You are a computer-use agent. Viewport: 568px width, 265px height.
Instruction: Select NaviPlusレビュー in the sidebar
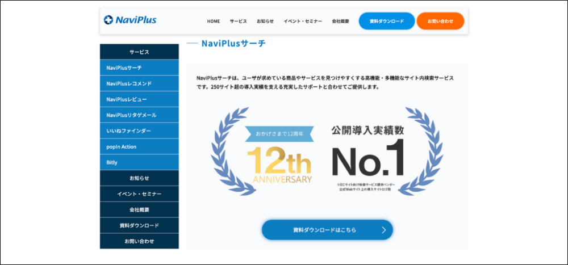click(139, 99)
